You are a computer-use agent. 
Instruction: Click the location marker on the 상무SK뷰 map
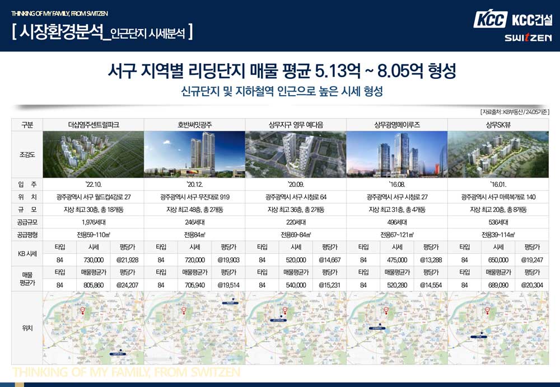pos(487,311)
